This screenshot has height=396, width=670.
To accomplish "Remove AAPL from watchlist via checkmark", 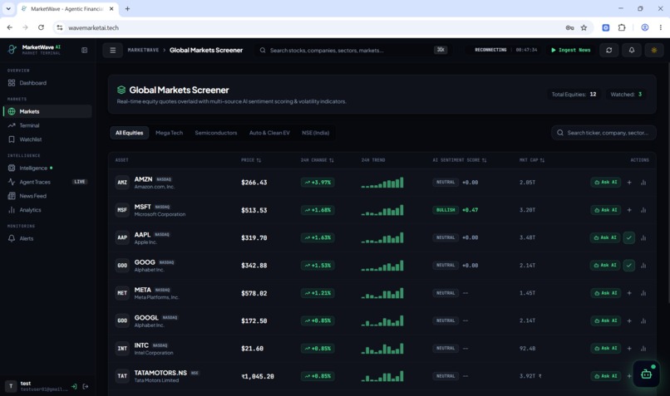I will coord(629,237).
